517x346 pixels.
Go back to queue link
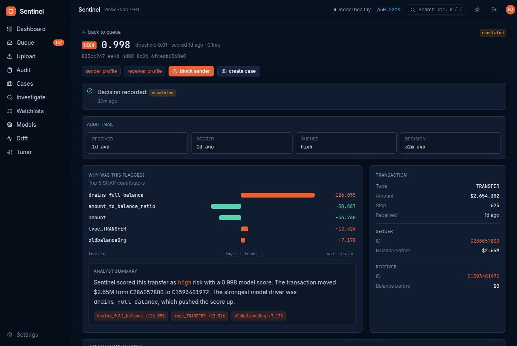pos(101,32)
